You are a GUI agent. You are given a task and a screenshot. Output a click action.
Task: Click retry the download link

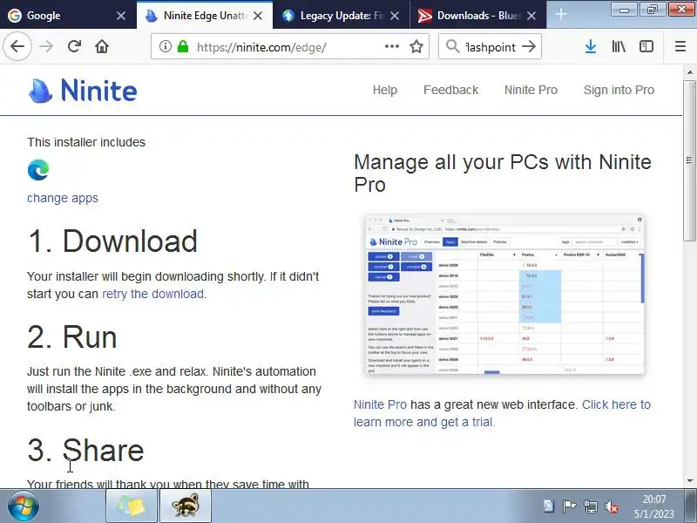(x=153, y=294)
